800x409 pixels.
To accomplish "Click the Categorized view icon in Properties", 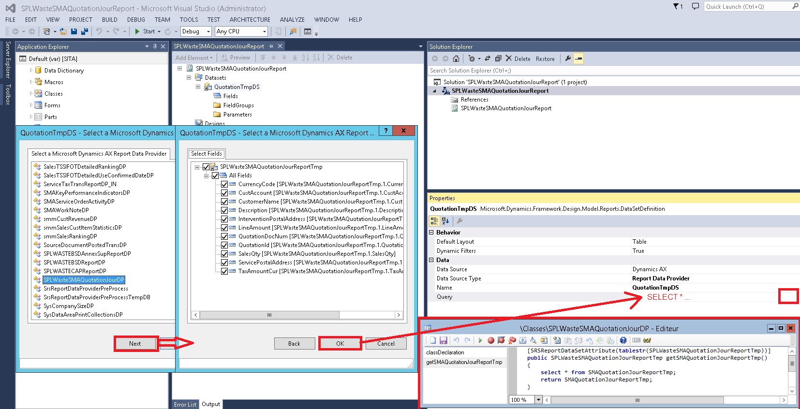I will 434,221.
